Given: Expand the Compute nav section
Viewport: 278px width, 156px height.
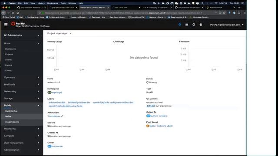Looking at the screenshot, I should 22,136.
